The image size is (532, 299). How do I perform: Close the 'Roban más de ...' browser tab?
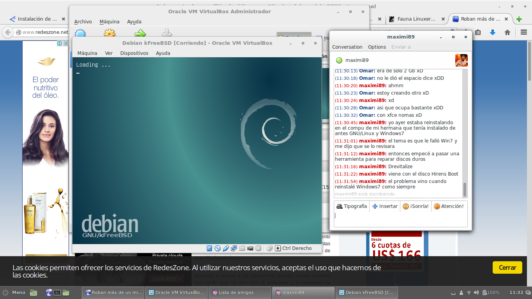tap(506, 19)
